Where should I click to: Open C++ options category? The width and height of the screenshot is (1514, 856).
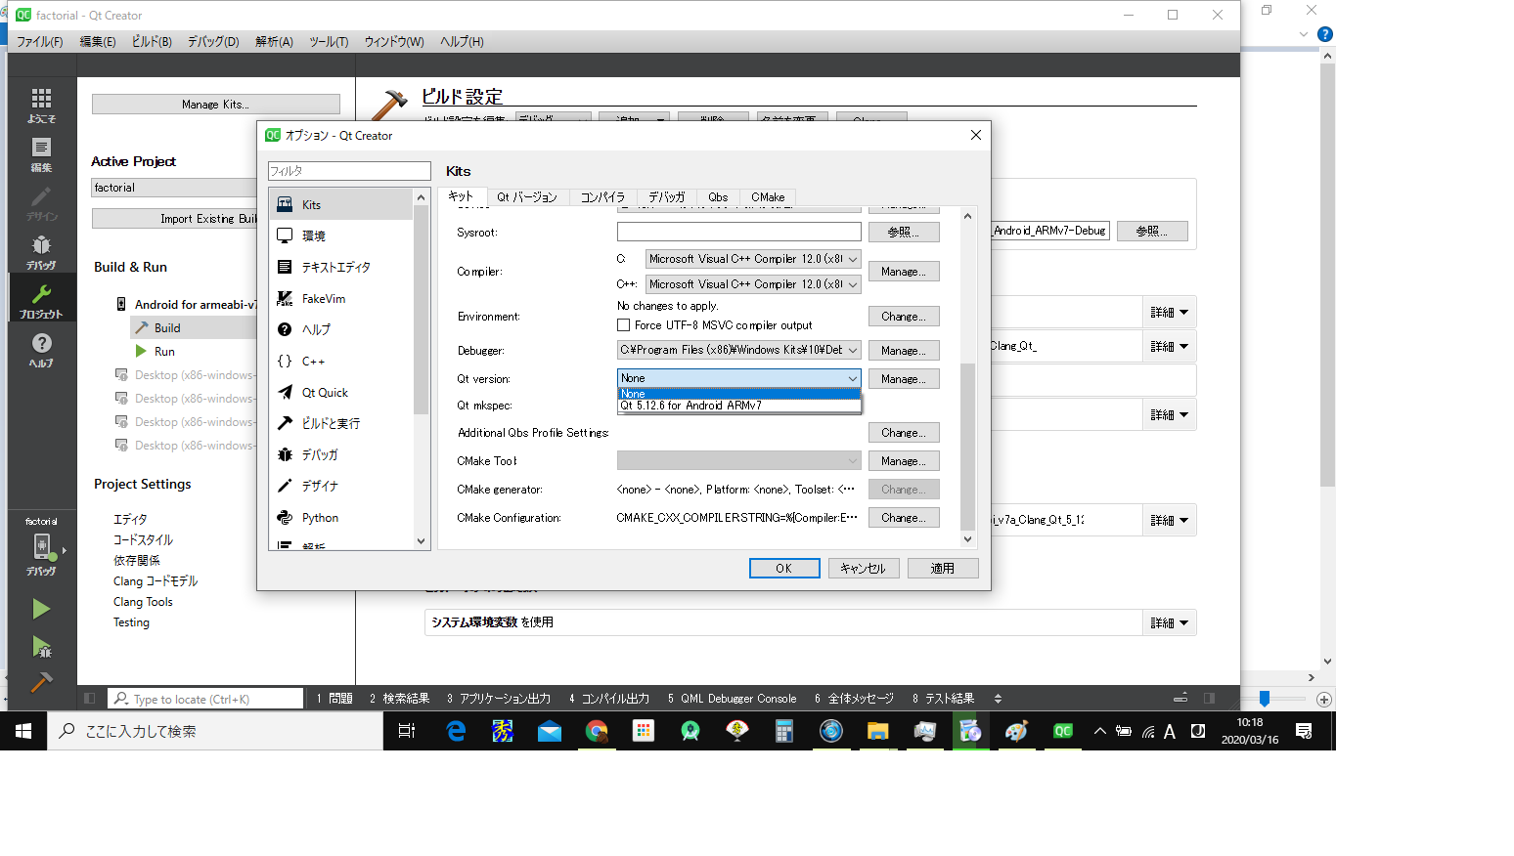pos(342,361)
